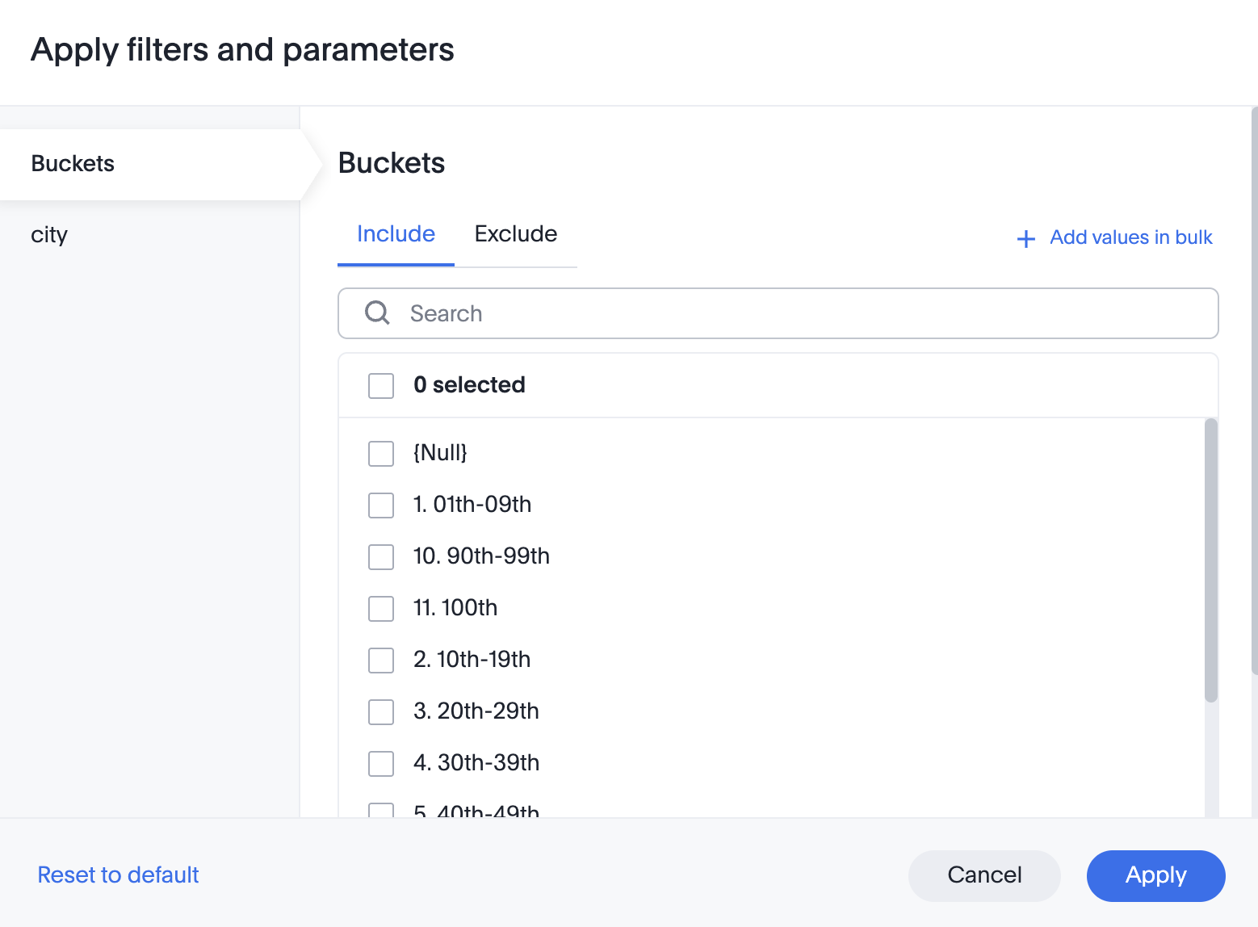Viewport: 1258px width, 927px height.
Task: Select the 1. 01th-09th bucket
Action: (x=380, y=505)
